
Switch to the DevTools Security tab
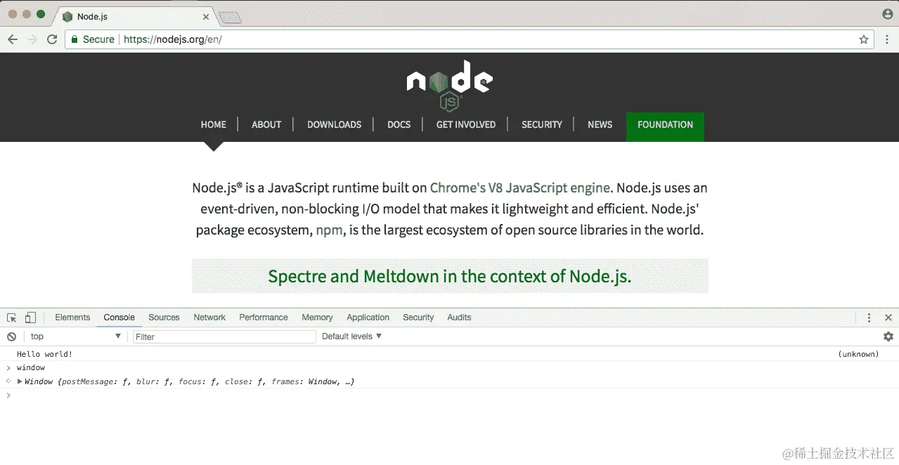[418, 317]
